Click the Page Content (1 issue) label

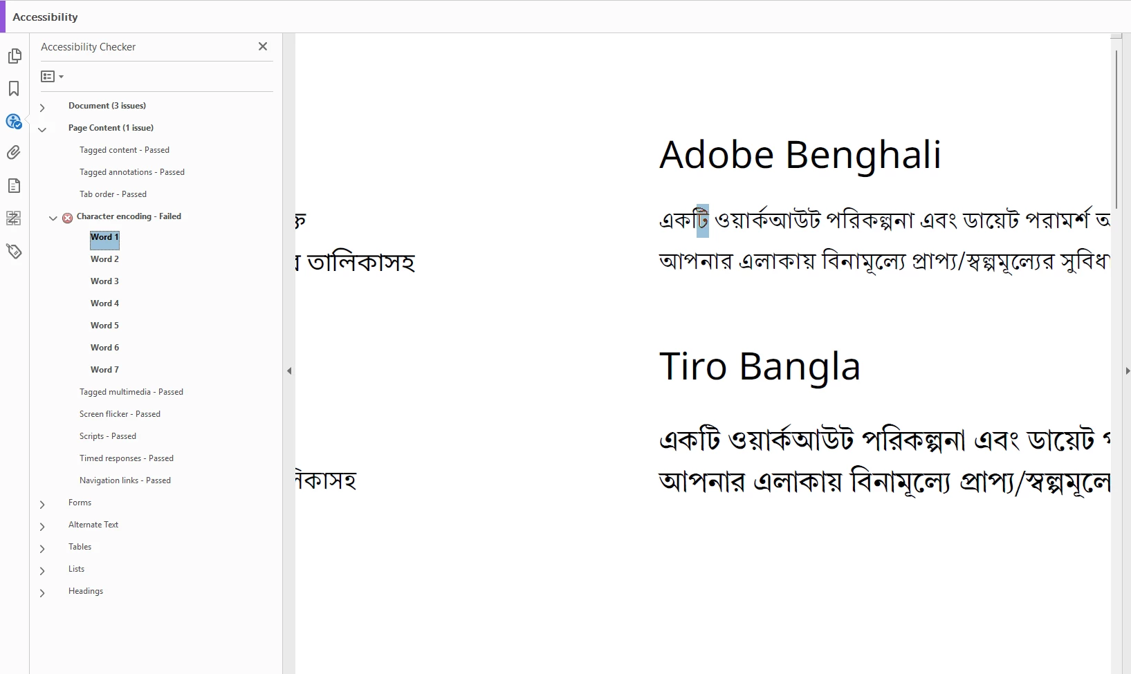pos(111,128)
